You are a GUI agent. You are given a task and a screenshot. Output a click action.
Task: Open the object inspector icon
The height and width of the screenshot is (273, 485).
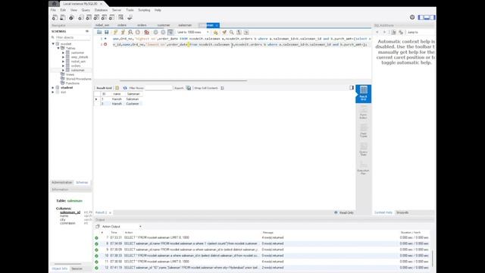[x=71, y=17]
